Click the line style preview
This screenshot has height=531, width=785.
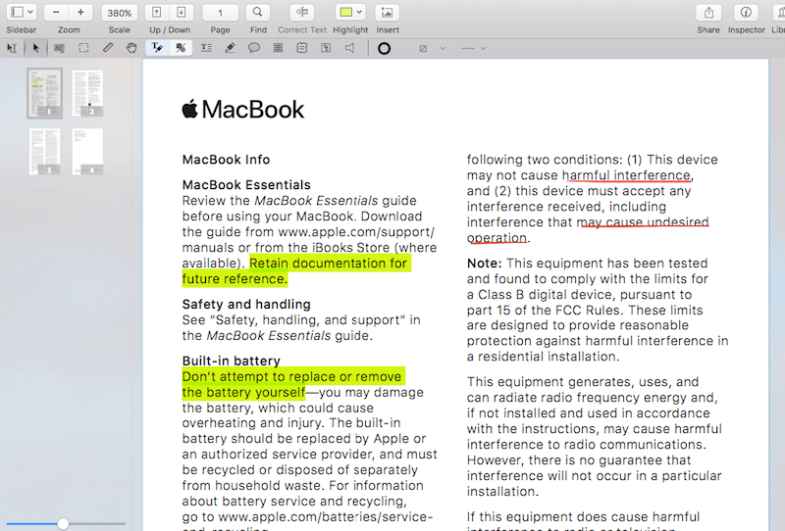pos(468,49)
